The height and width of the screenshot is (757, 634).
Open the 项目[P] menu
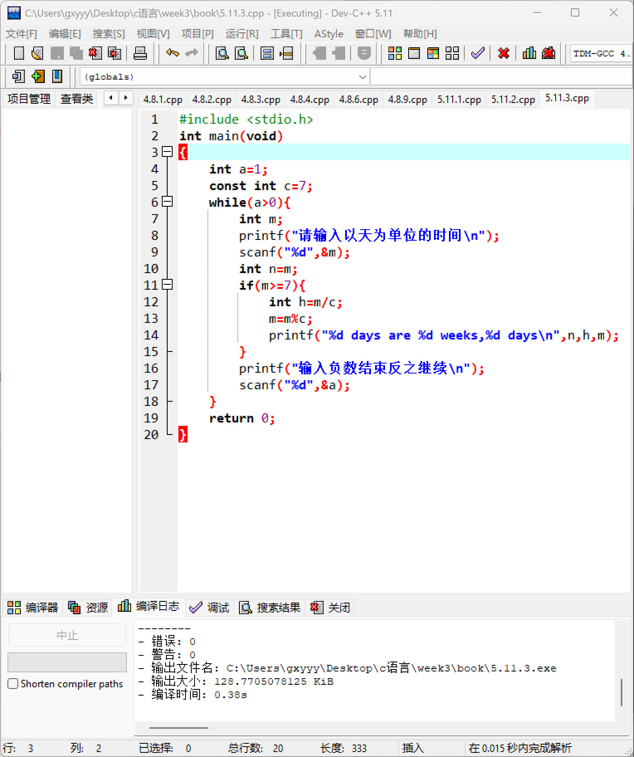click(x=198, y=34)
